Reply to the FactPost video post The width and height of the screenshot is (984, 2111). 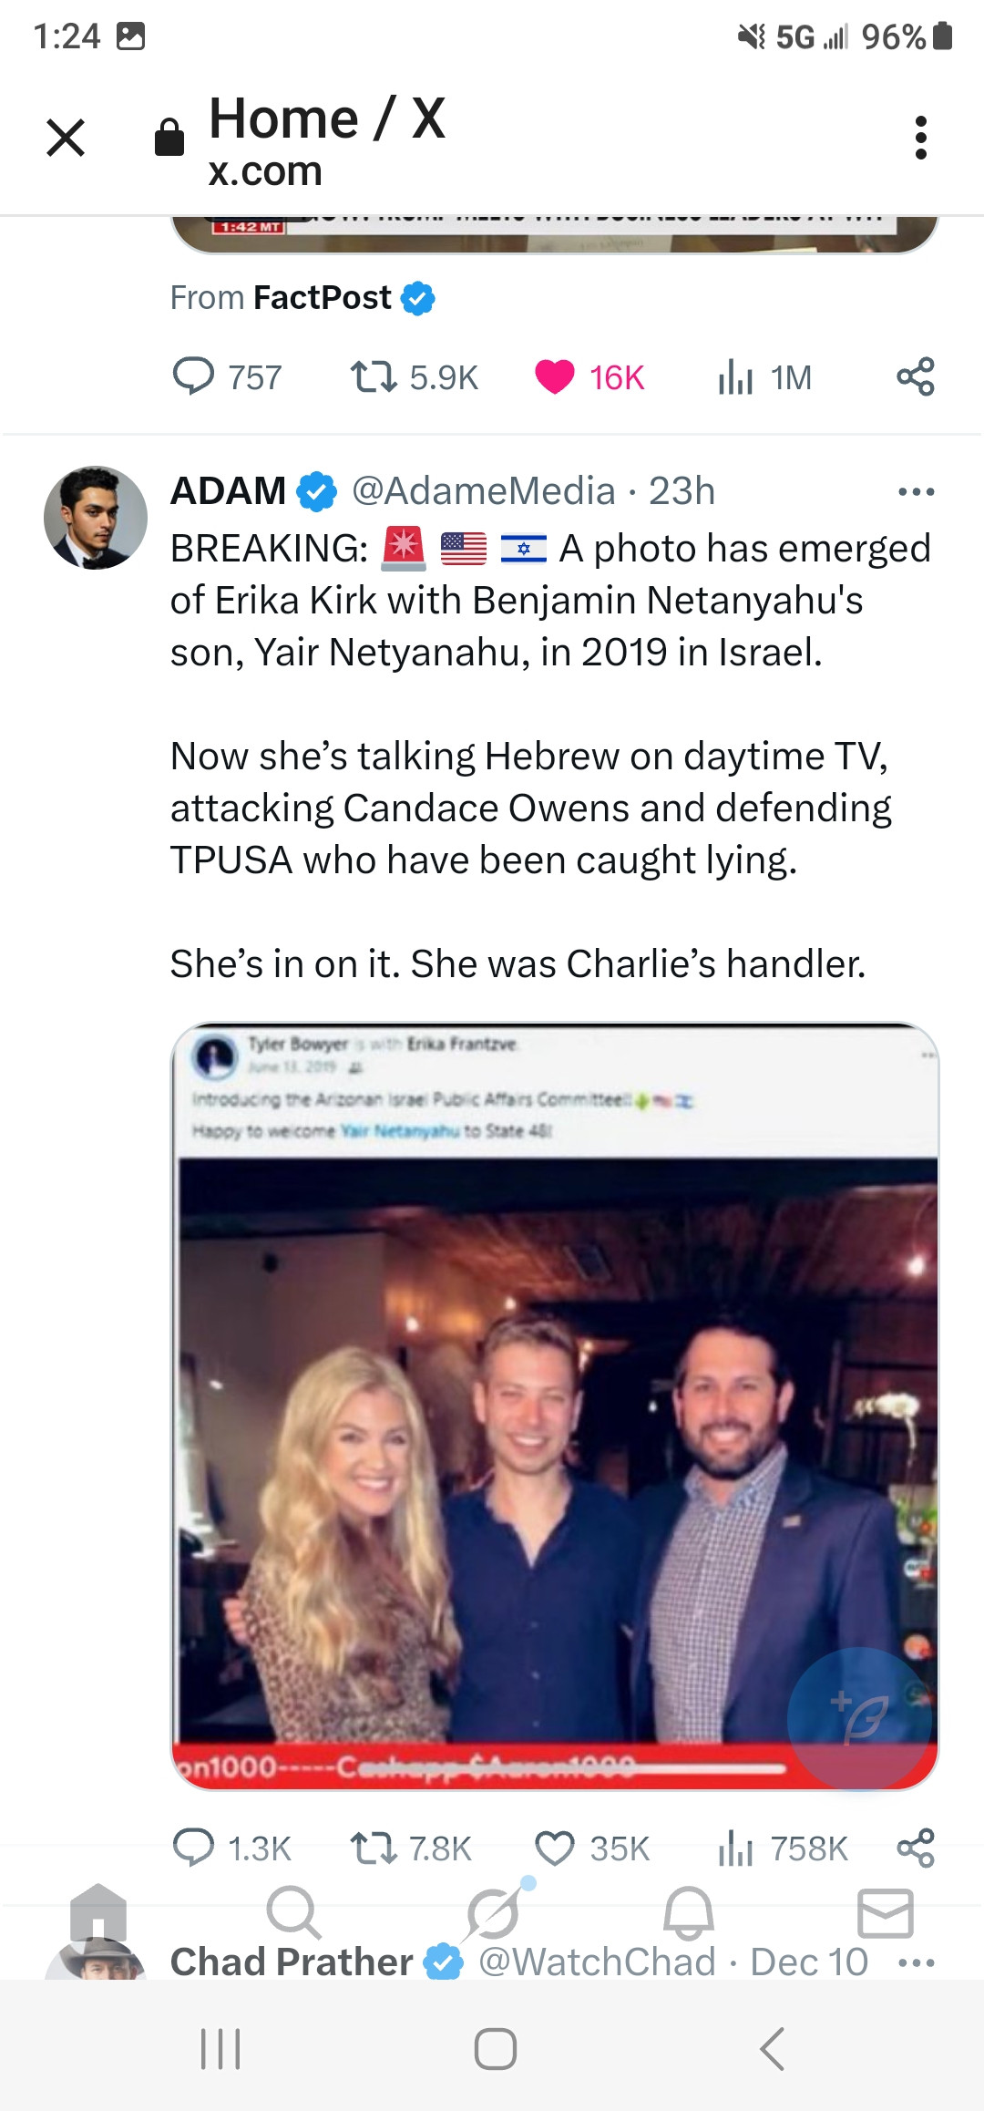(x=193, y=376)
